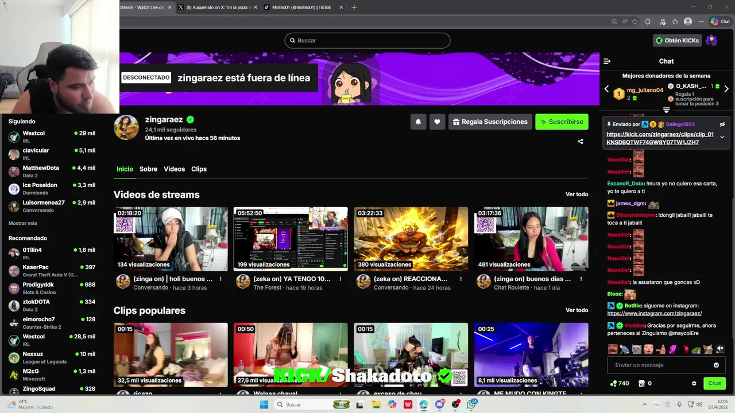Click the green Chat send button

point(714,383)
